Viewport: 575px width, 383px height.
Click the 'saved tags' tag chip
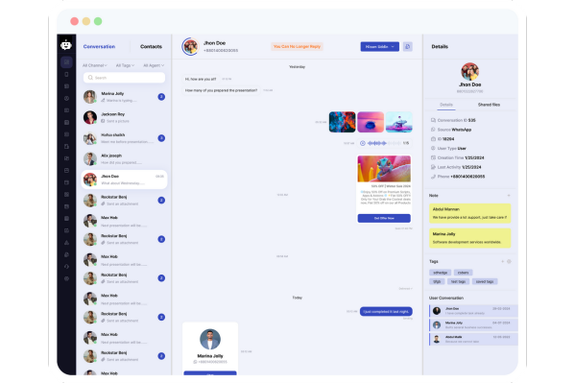point(485,281)
